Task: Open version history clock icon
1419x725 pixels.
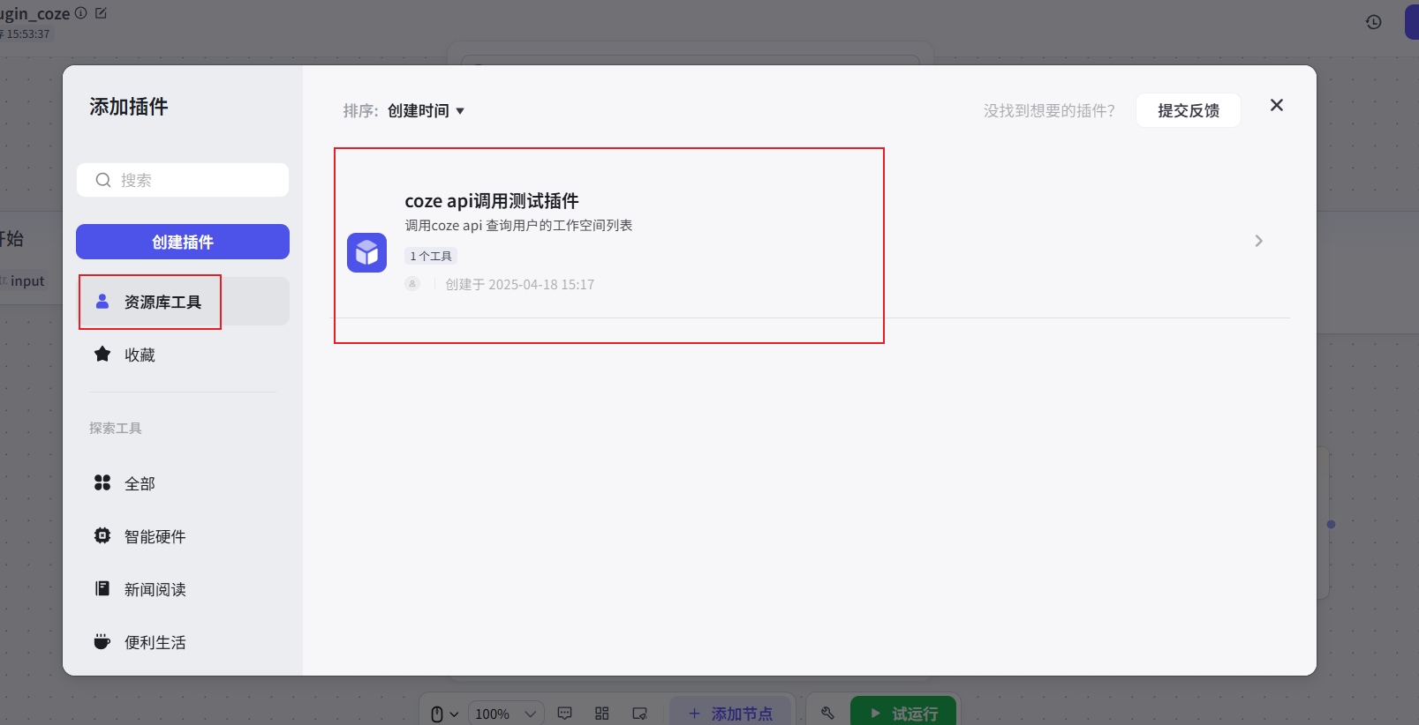Action: 1374,22
